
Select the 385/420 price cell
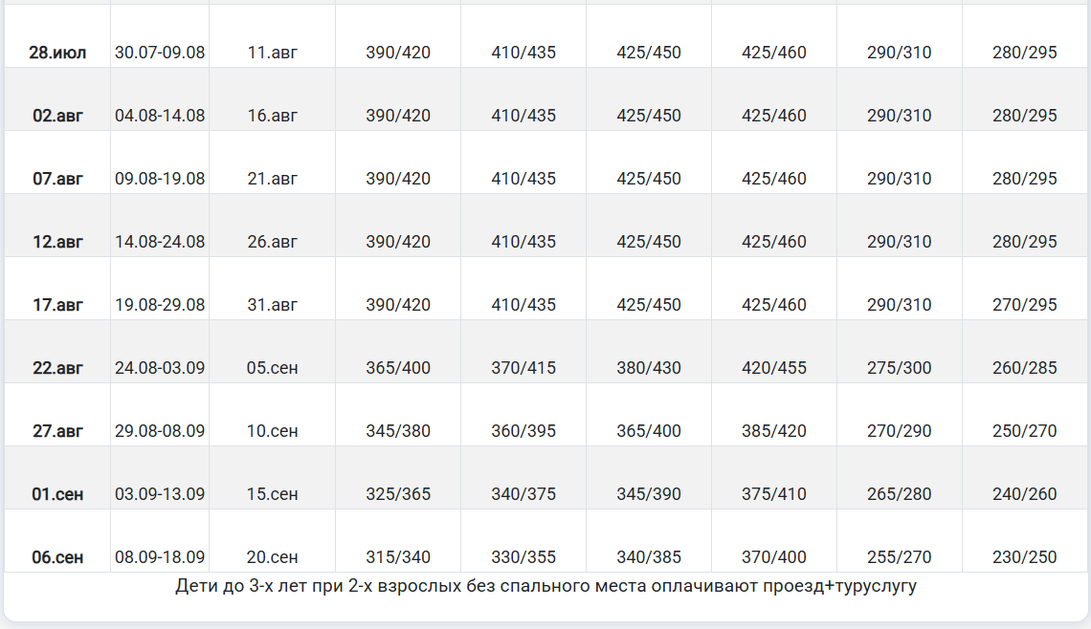[x=774, y=431]
